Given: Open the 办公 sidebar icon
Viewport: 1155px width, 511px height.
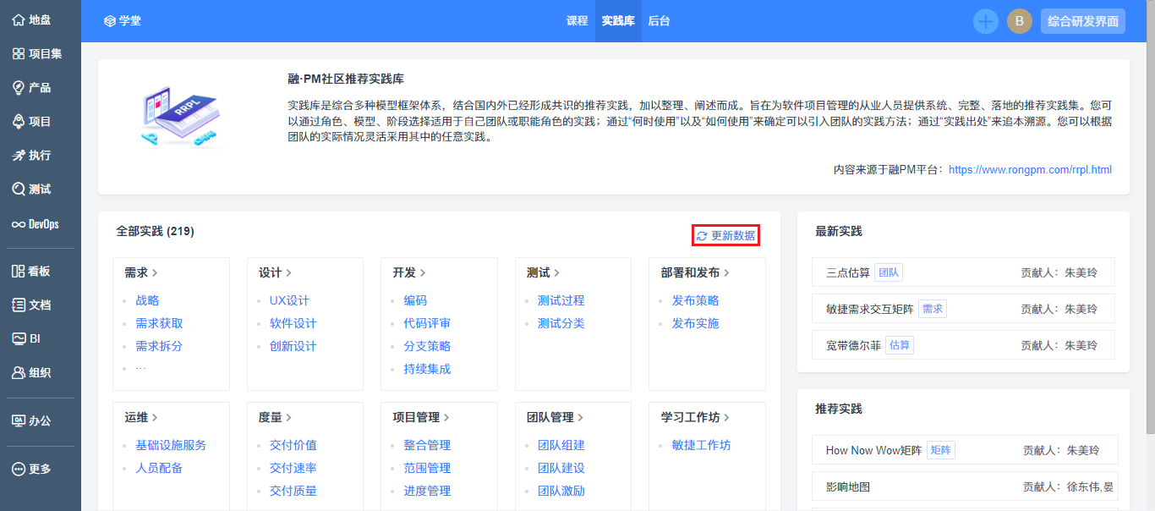Looking at the screenshot, I should pos(19,420).
